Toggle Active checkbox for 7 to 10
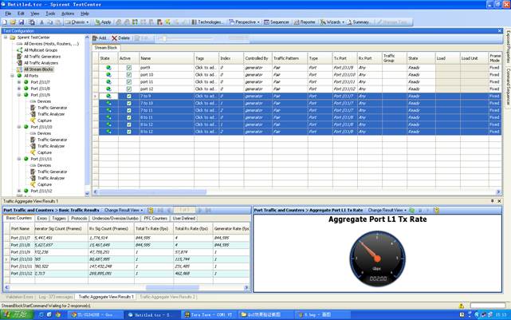Image resolution: width=511 pixels, height=320 pixels. pos(129,104)
